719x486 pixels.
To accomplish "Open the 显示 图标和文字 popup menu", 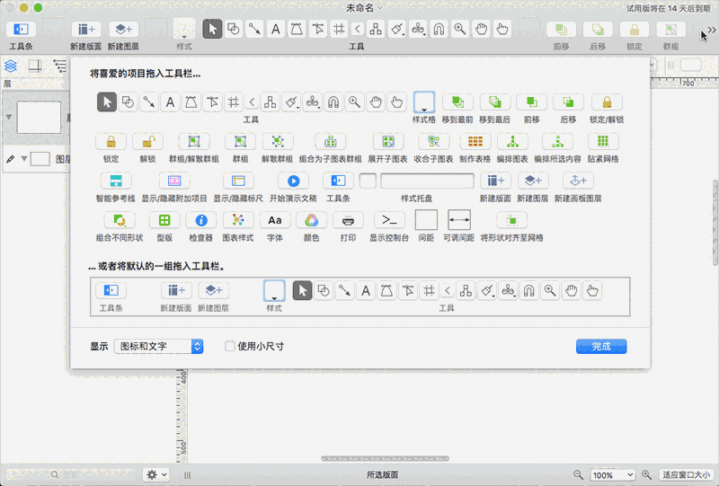I will (x=159, y=346).
